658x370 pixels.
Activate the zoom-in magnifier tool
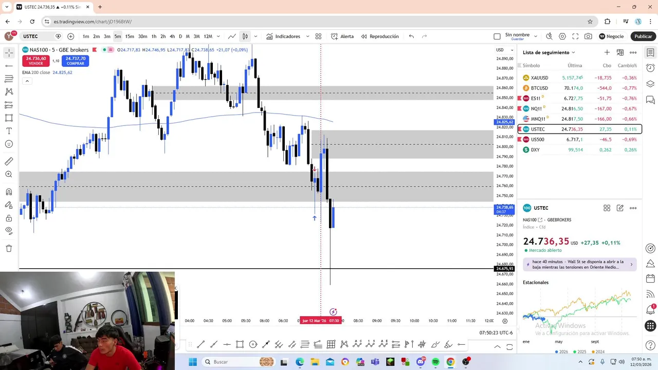pyautogui.click(x=9, y=175)
